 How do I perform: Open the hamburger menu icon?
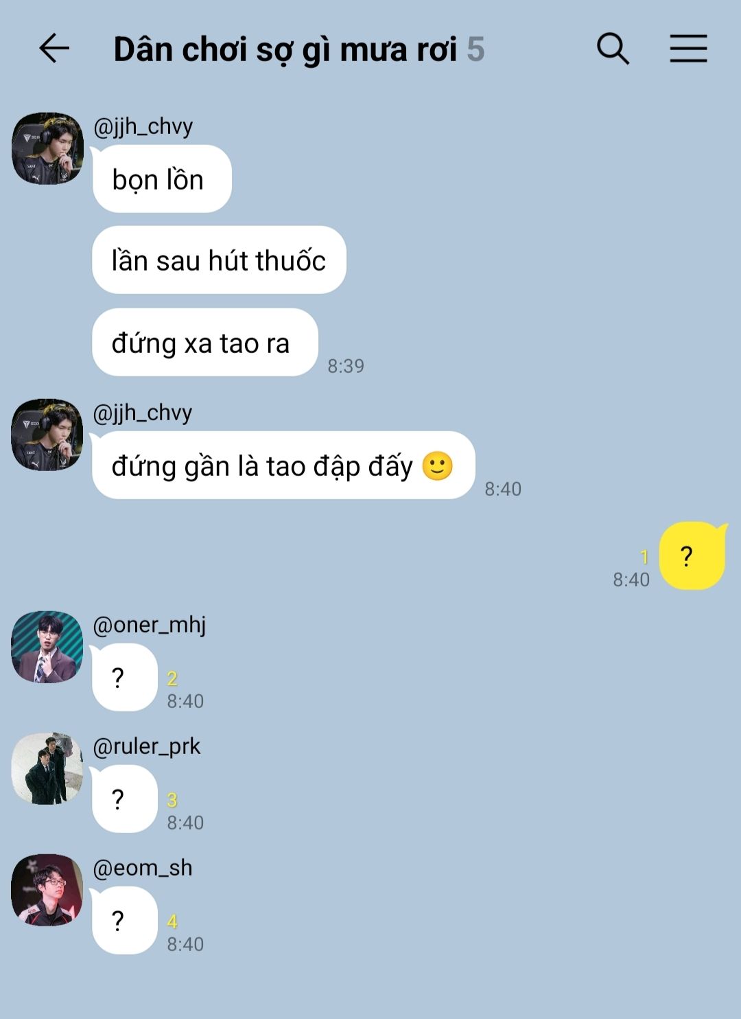click(x=688, y=49)
